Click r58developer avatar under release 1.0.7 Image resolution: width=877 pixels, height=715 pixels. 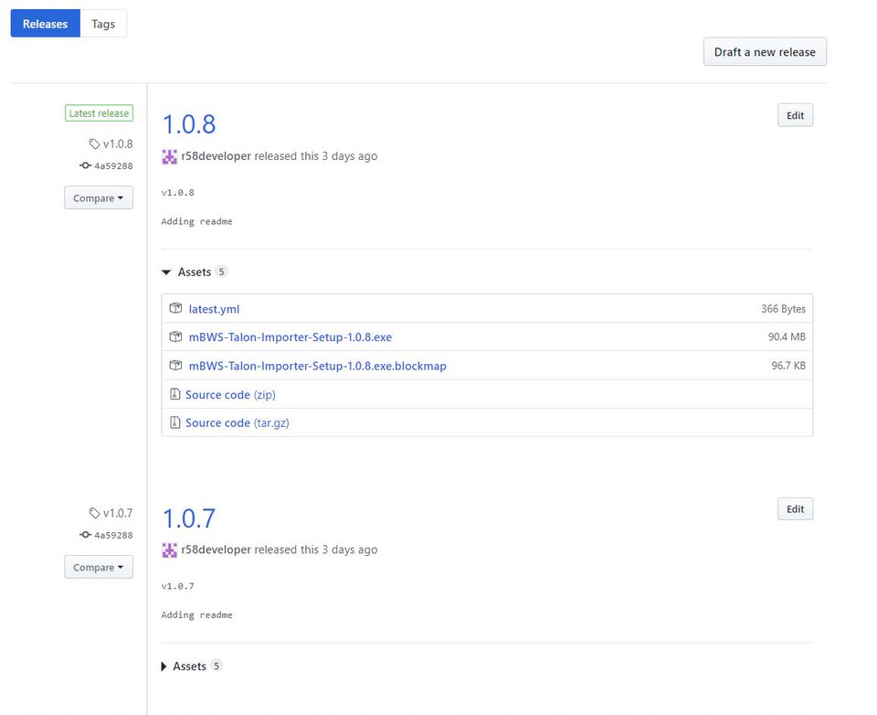coord(170,550)
